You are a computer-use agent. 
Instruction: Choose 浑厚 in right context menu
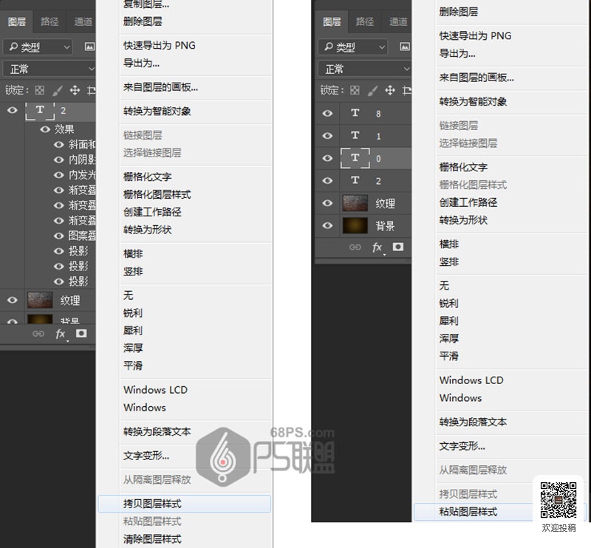pos(449,338)
